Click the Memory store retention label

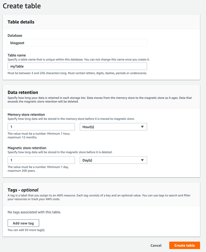tap(26, 115)
